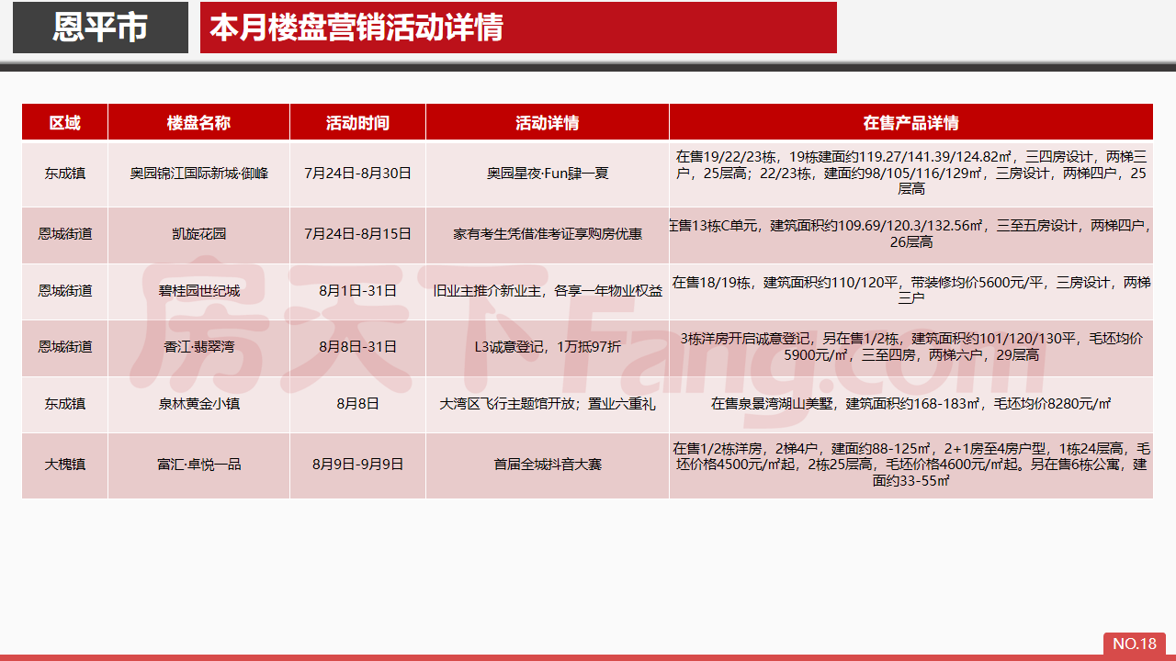Image resolution: width=1176 pixels, height=661 pixels.
Task: Click the date 7月24日-8月30日
Action: tap(357, 174)
